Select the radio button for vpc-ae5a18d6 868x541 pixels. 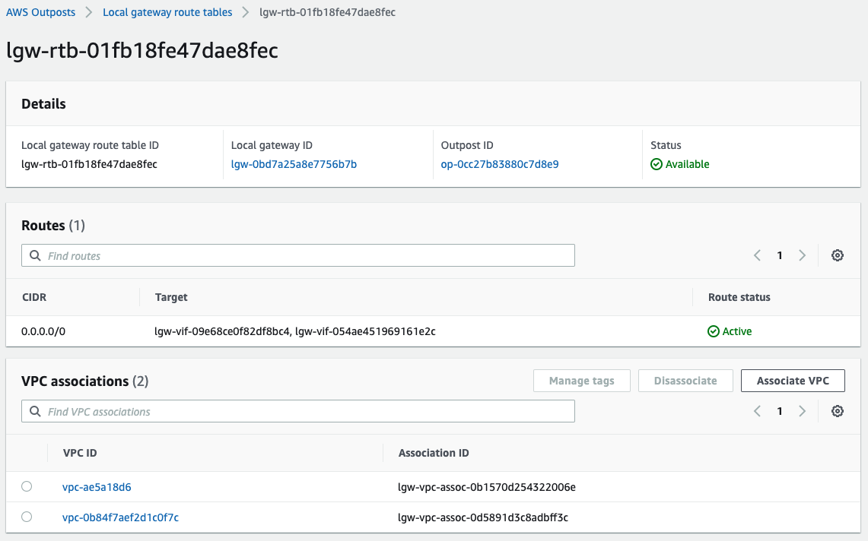tap(27, 486)
